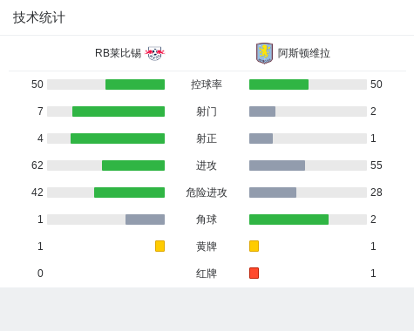414x331 pixels.
Task: Click the Aston Villa crest icon
Action: (264, 53)
